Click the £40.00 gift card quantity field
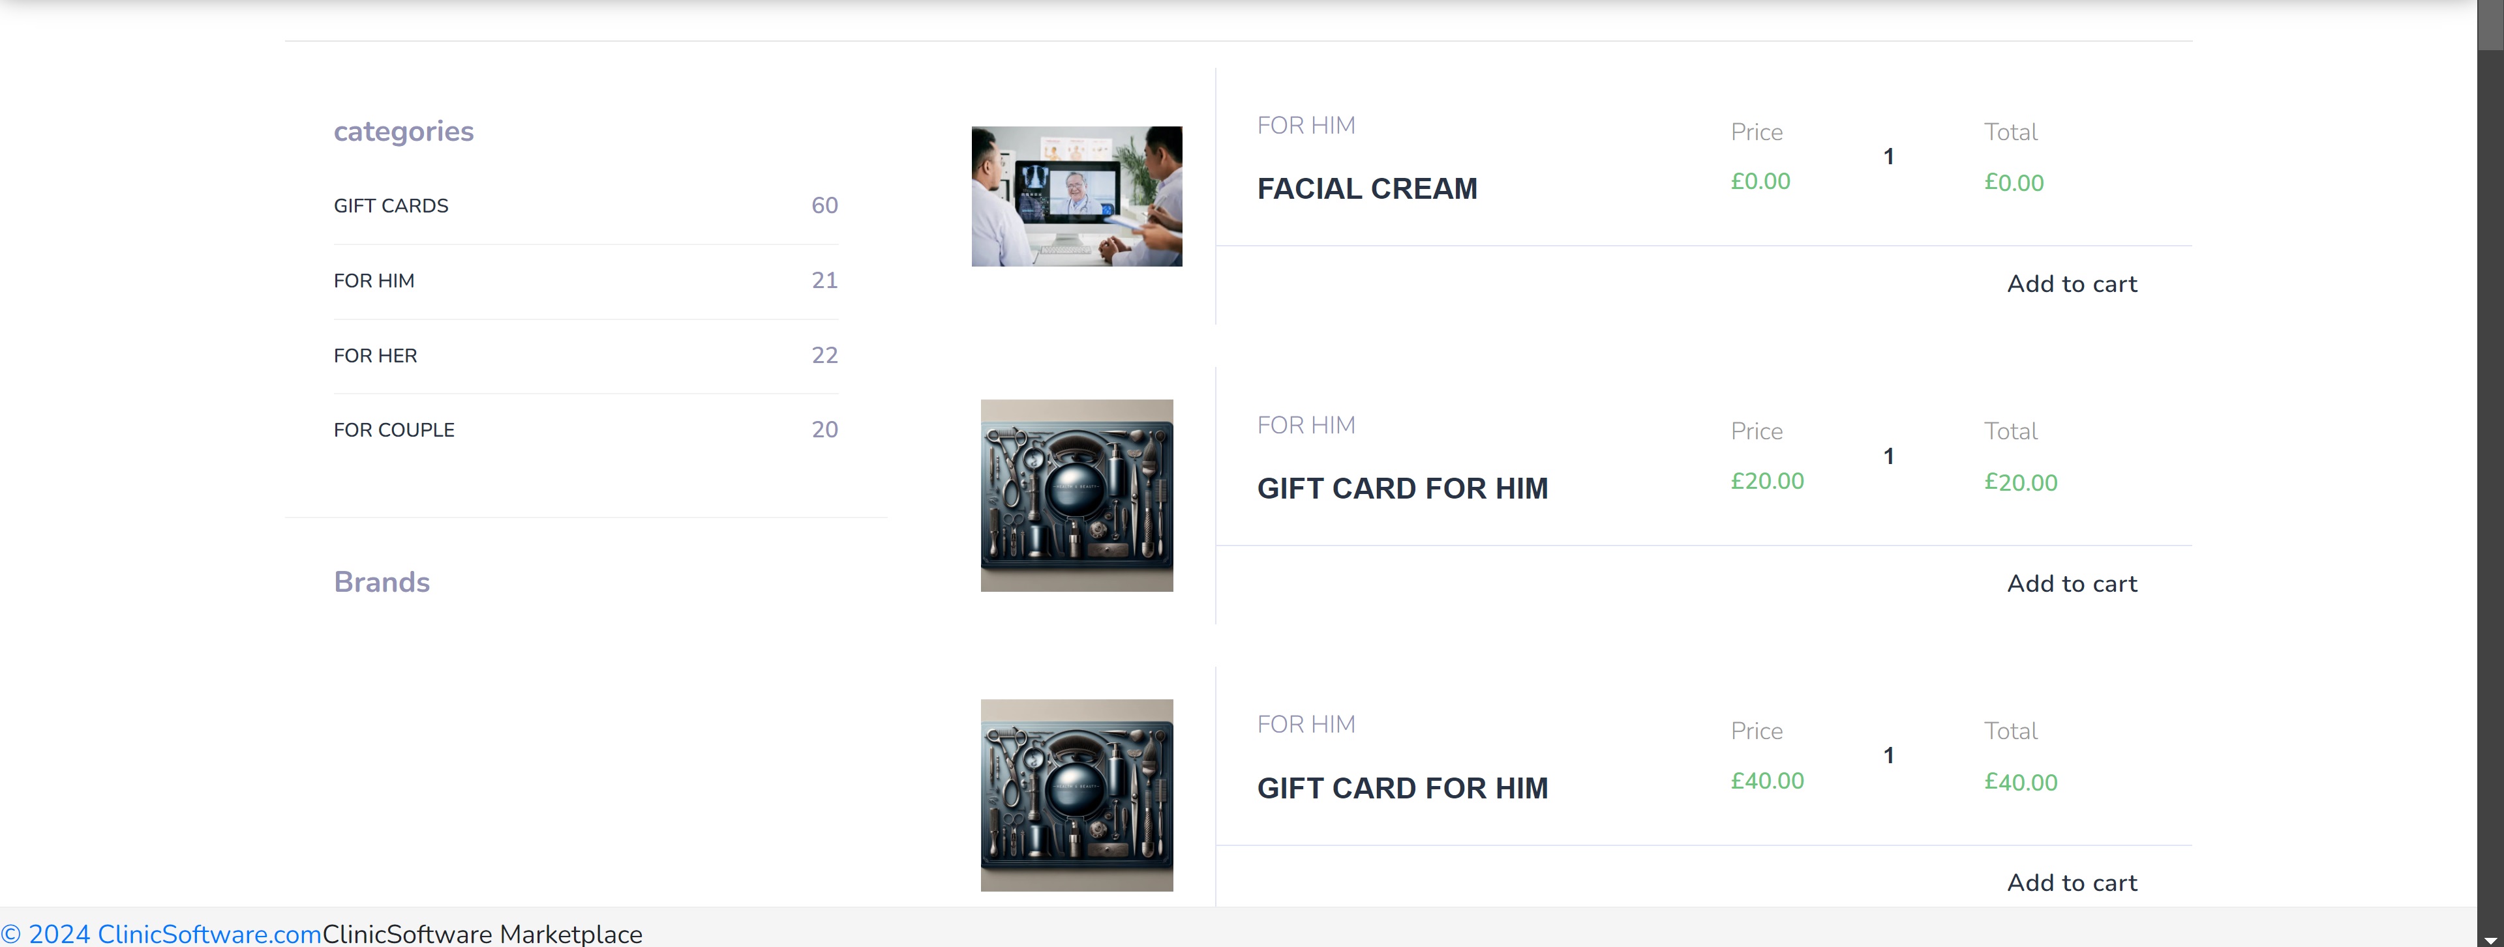This screenshot has height=947, width=2504. pyautogui.click(x=1888, y=755)
